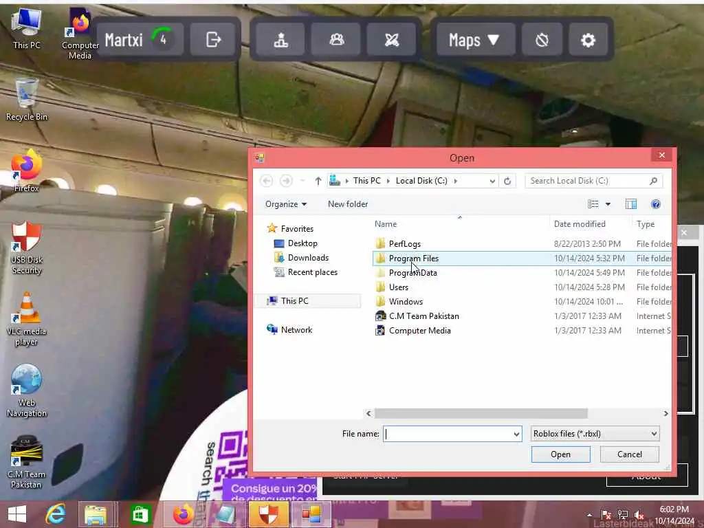Expand the arrow after Local Disk (C:) breadcrumb
The image size is (704, 528).
(455, 181)
